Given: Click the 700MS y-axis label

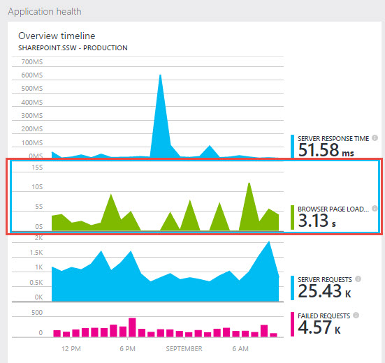Looking at the screenshot, I should [32, 62].
